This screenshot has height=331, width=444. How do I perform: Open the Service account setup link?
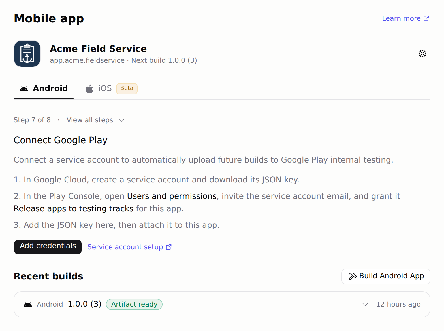click(129, 247)
